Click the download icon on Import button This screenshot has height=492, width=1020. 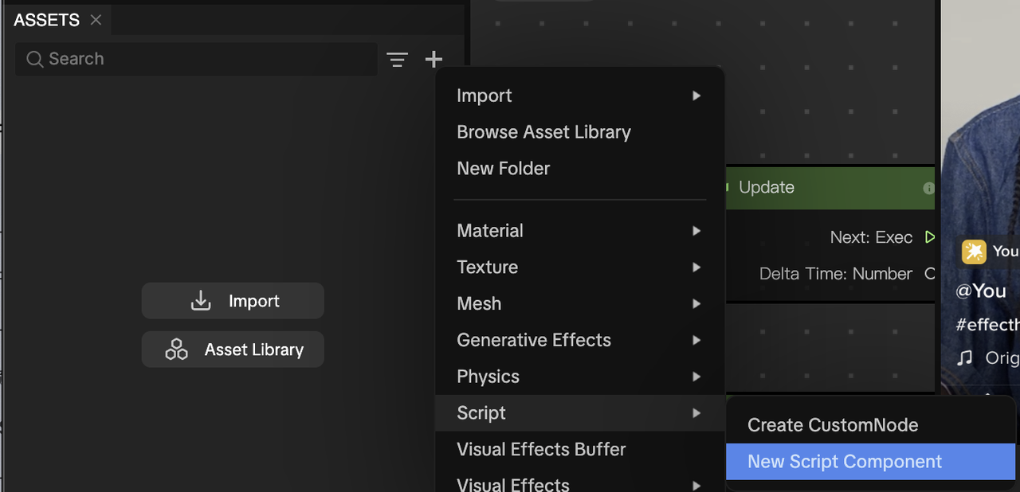pos(201,301)
